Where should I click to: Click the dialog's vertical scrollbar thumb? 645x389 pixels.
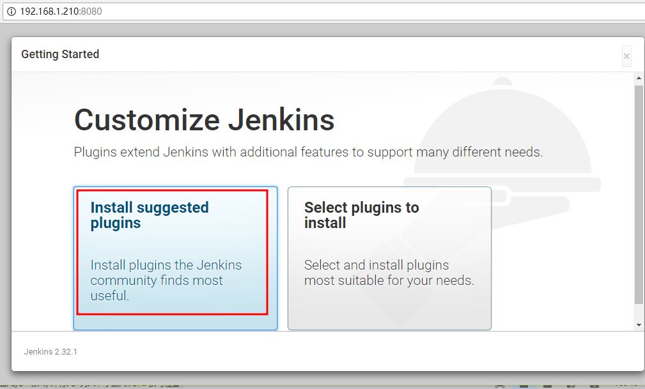[x=639, y=195]
